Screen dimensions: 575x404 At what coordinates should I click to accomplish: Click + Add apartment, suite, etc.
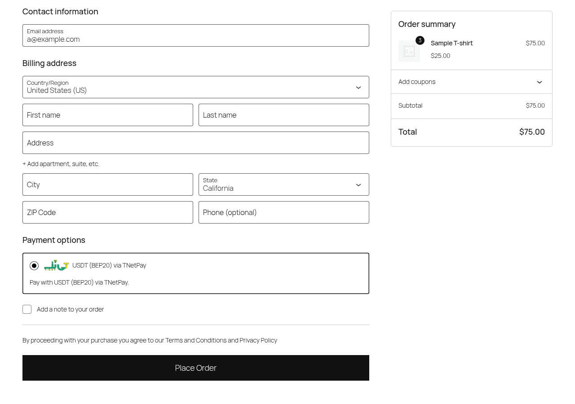click(61, 164)
